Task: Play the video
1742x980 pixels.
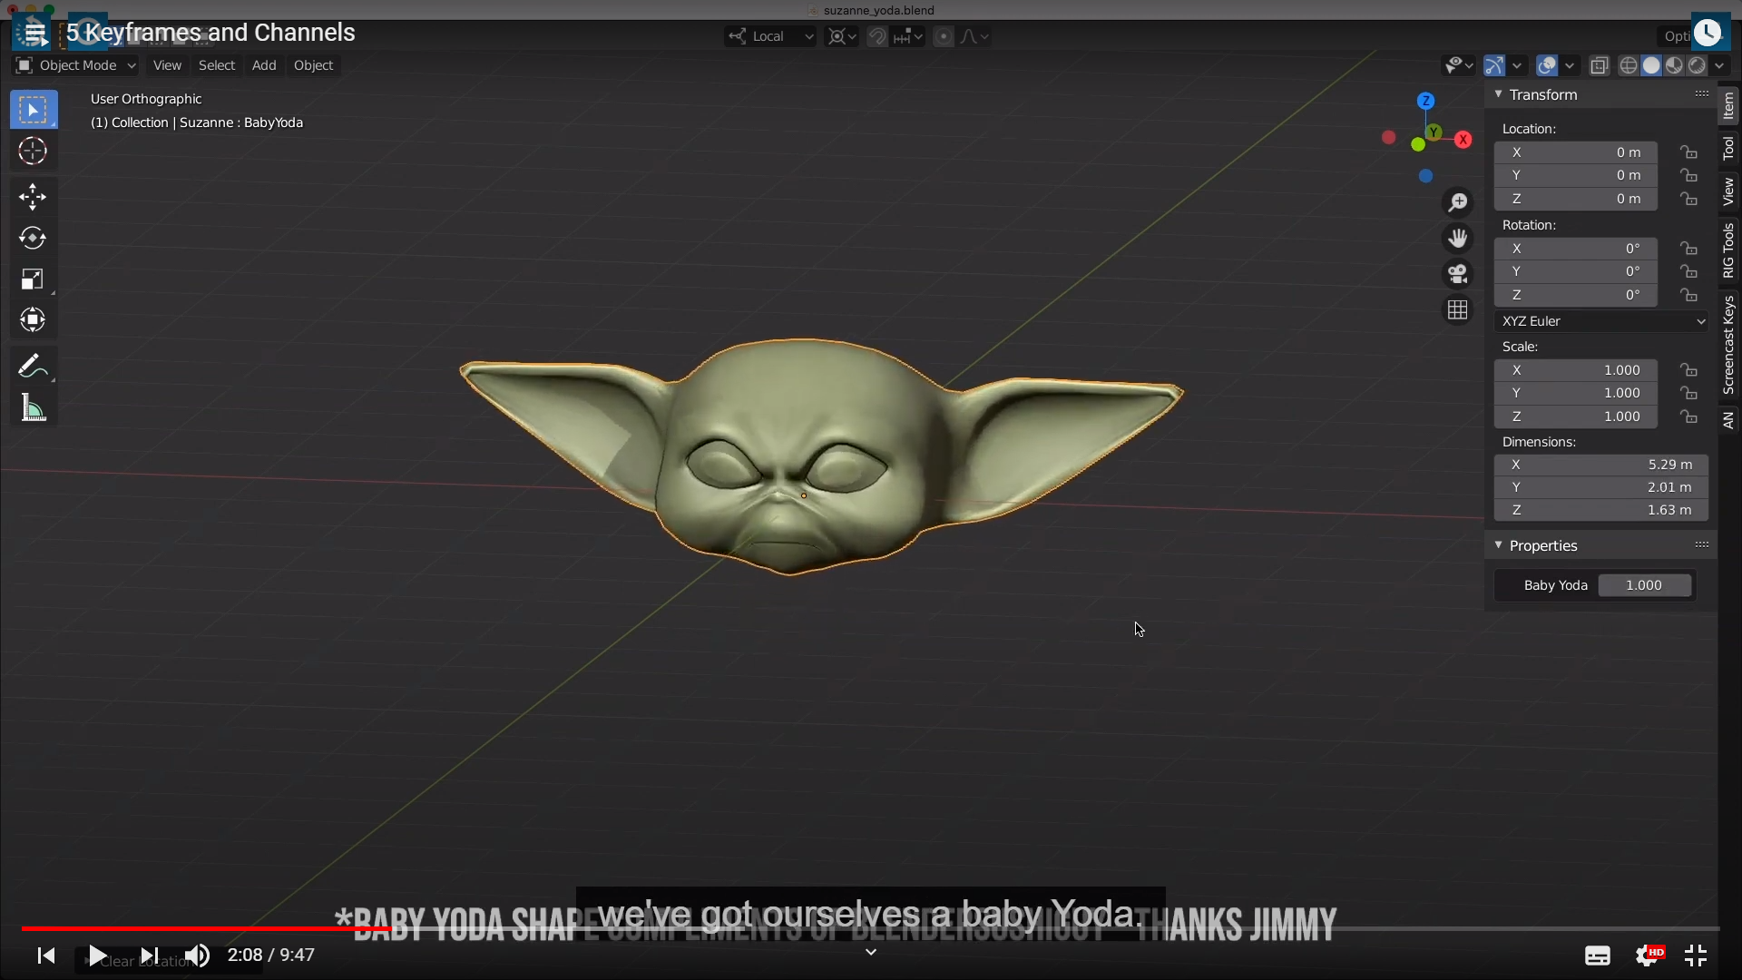Action: pos(97,955)
